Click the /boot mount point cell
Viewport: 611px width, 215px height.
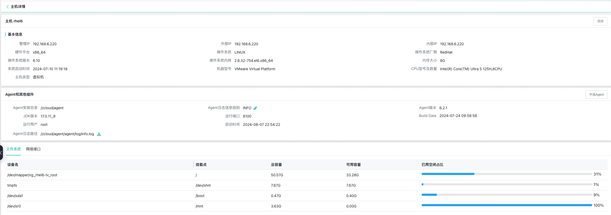(x=200, y=196)
